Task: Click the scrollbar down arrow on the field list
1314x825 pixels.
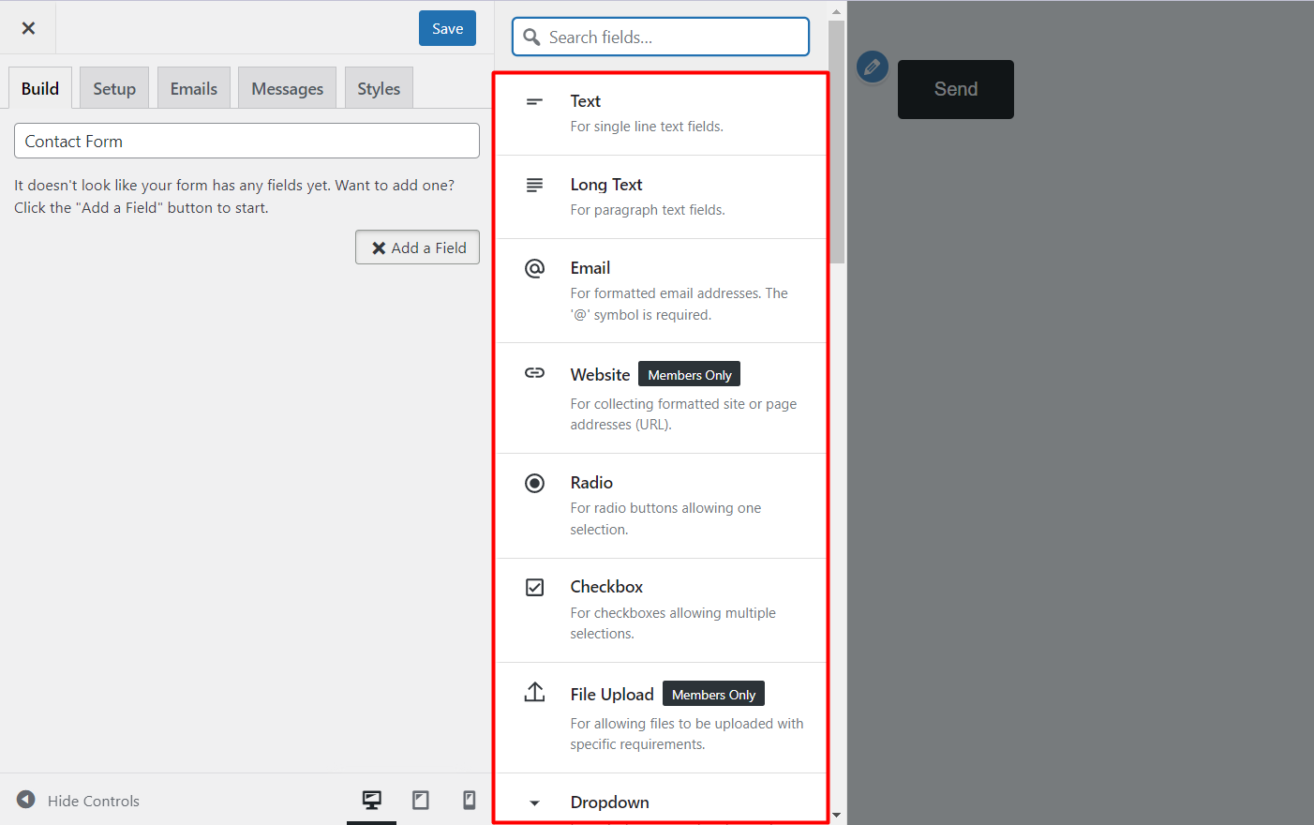Action: (x=836, y=815)
